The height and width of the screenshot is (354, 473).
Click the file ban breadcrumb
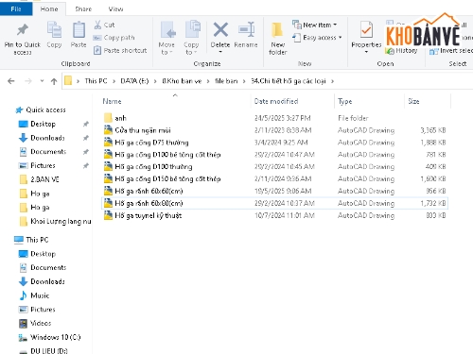click(x=226, y=81)
